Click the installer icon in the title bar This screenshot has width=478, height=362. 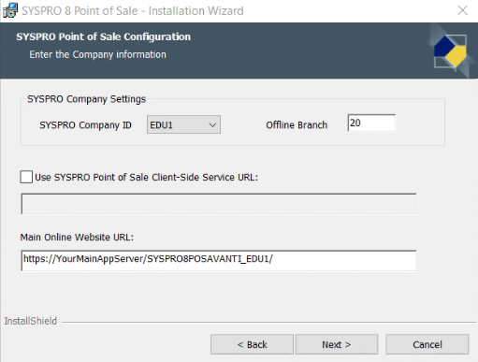point(10,10)
